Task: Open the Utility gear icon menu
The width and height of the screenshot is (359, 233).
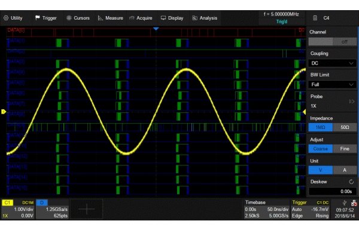Action: tap(6, 18)
